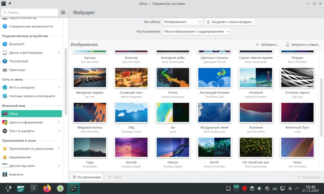Select Обои in the sidebar

point(31,114)
